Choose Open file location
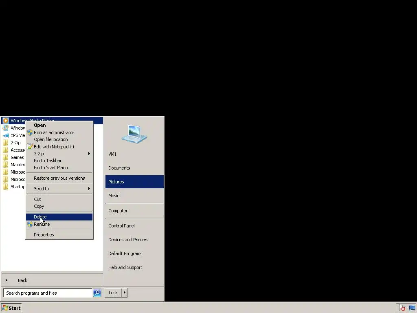 point(59,139)
